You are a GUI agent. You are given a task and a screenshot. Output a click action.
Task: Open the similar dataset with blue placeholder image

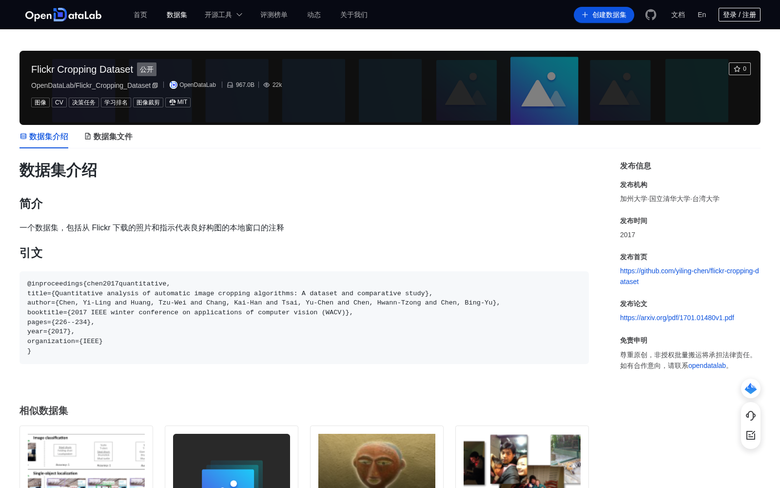tap(232, 457)
